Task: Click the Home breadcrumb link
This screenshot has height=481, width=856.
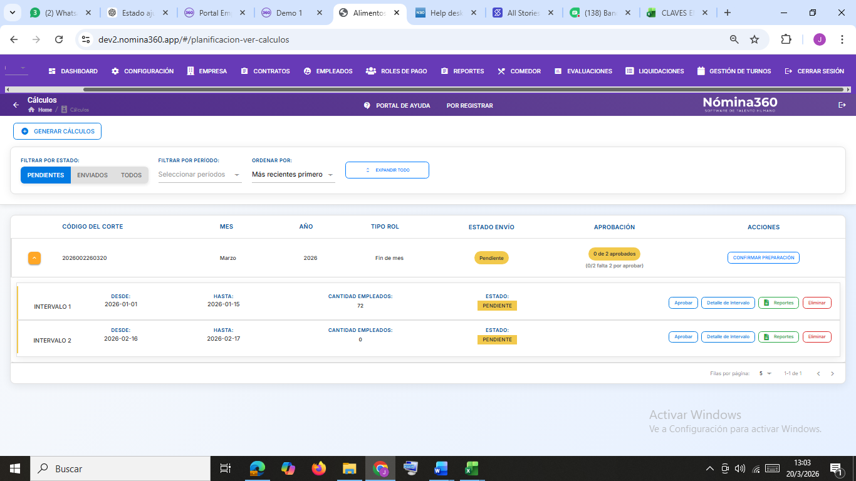Action: coord(40,110)
